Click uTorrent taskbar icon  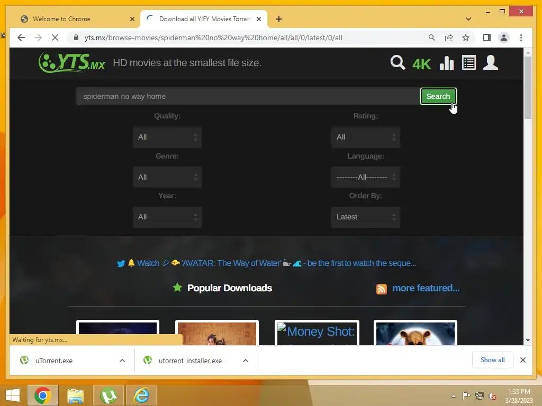[108, 395]
